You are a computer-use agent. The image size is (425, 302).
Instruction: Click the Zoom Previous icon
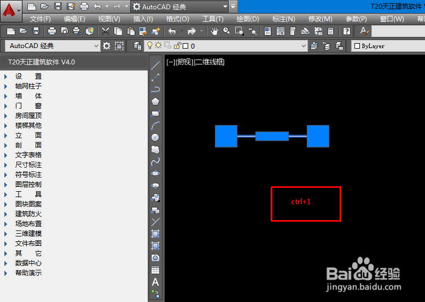(252, 31)
